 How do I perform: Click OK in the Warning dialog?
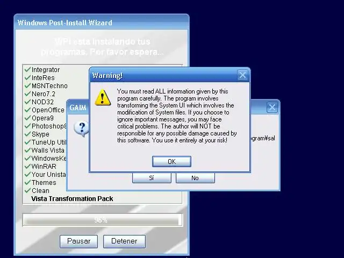tap(171, 161)
